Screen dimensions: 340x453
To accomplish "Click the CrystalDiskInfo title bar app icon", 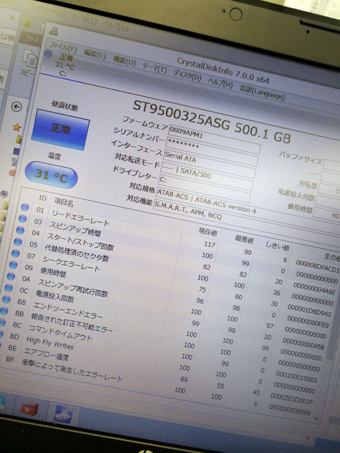I will coord(54,31).
